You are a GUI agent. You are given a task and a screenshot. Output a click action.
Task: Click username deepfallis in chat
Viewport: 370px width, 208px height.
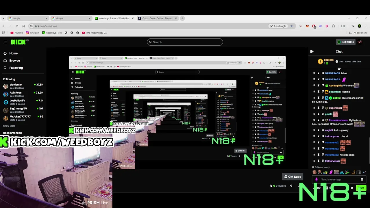pyautogui.click(x=335, y=92)
